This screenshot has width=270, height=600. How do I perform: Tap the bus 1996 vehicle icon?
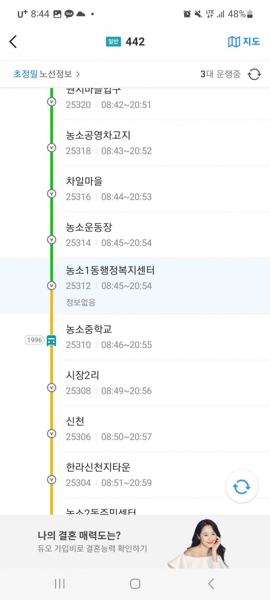coord(51,340)
